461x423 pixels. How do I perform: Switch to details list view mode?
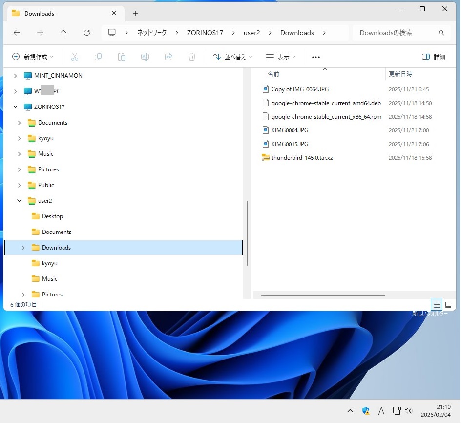click(x=437, y=304)
